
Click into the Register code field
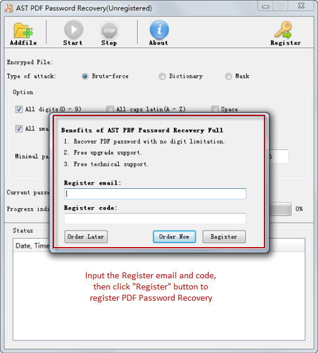click(x=155, y=219)
